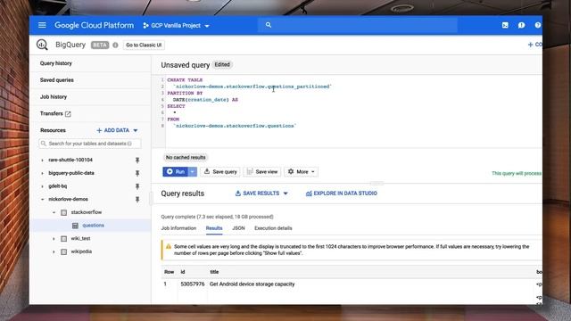Click the search magnifier icon in top bar
Image resolution: width=571 pixels, height=321 pixels.
click(x=269, y=25)
